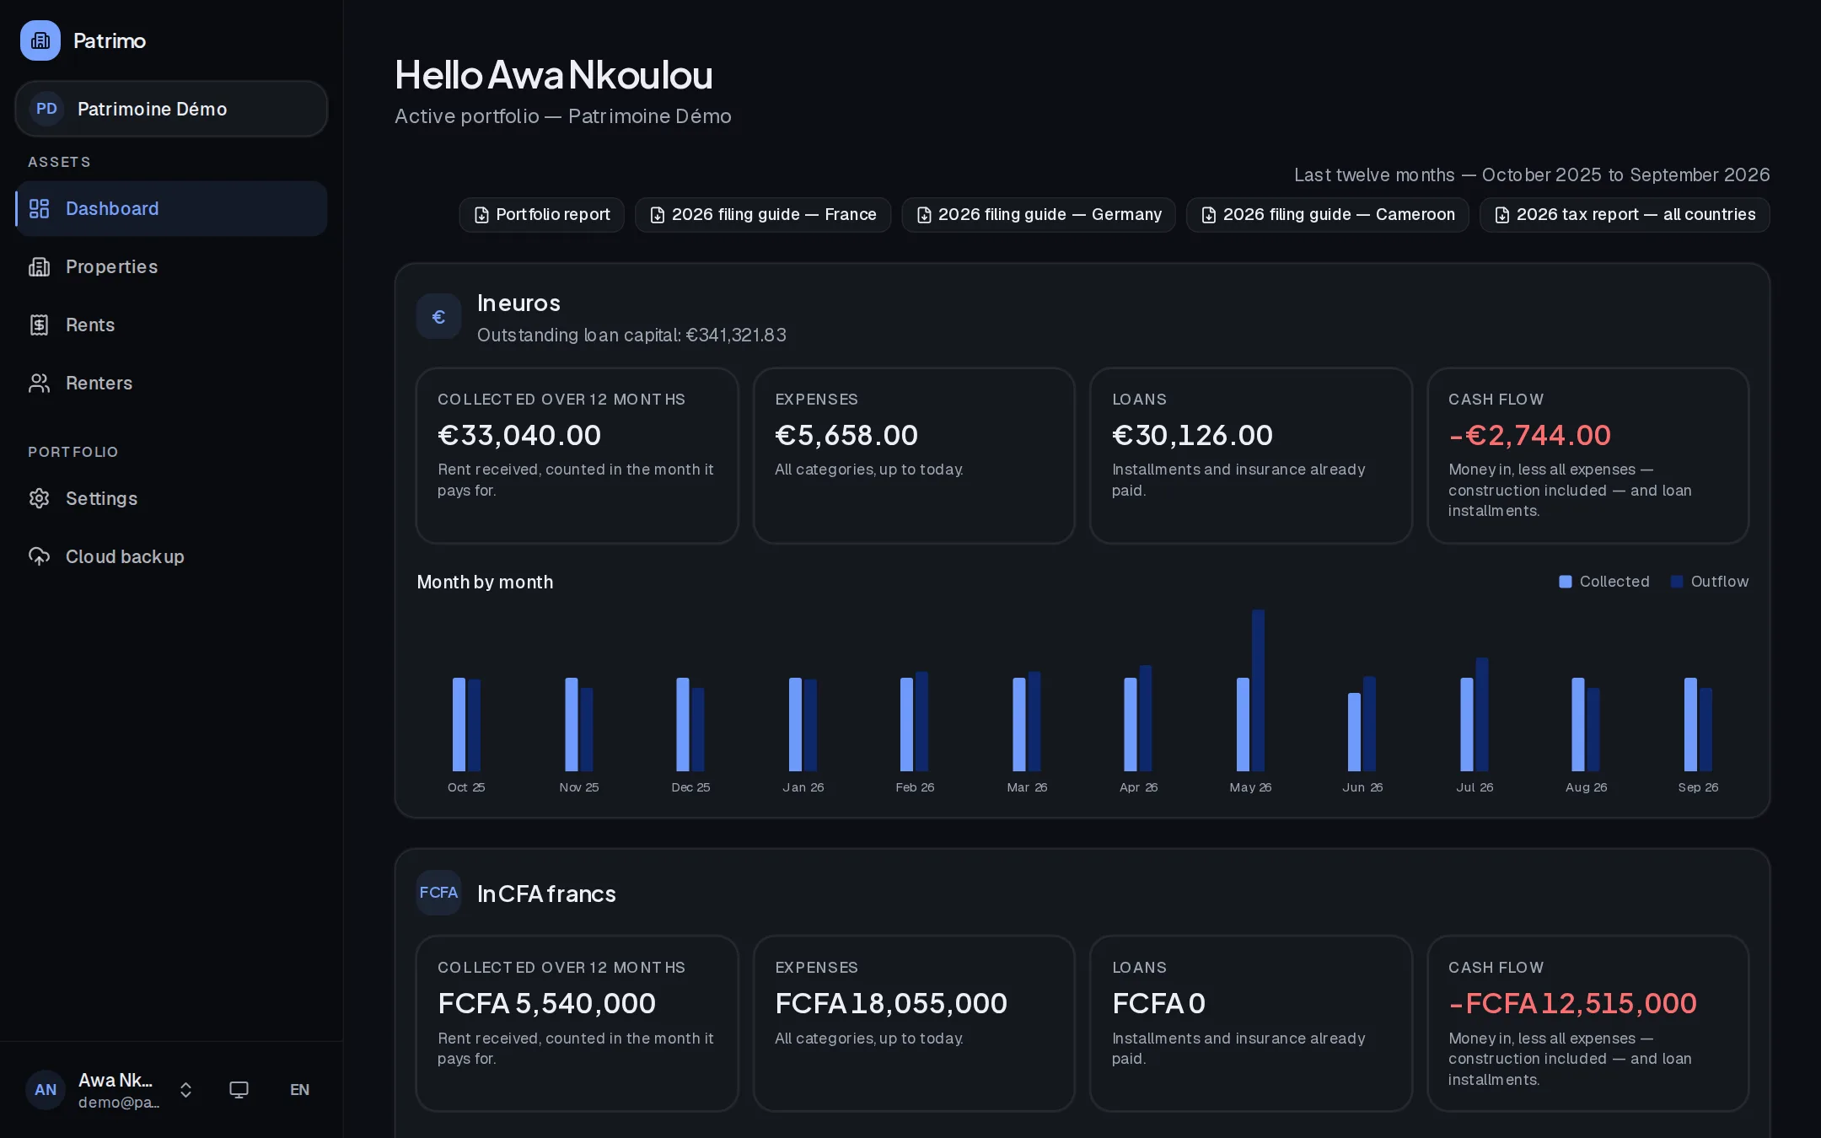
Task: Click the Patrimo building logo icon
Action: 40,40
